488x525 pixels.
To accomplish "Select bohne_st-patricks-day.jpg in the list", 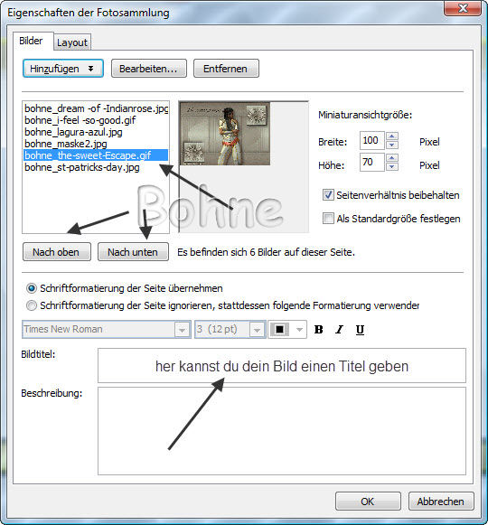I will point(82,167).
